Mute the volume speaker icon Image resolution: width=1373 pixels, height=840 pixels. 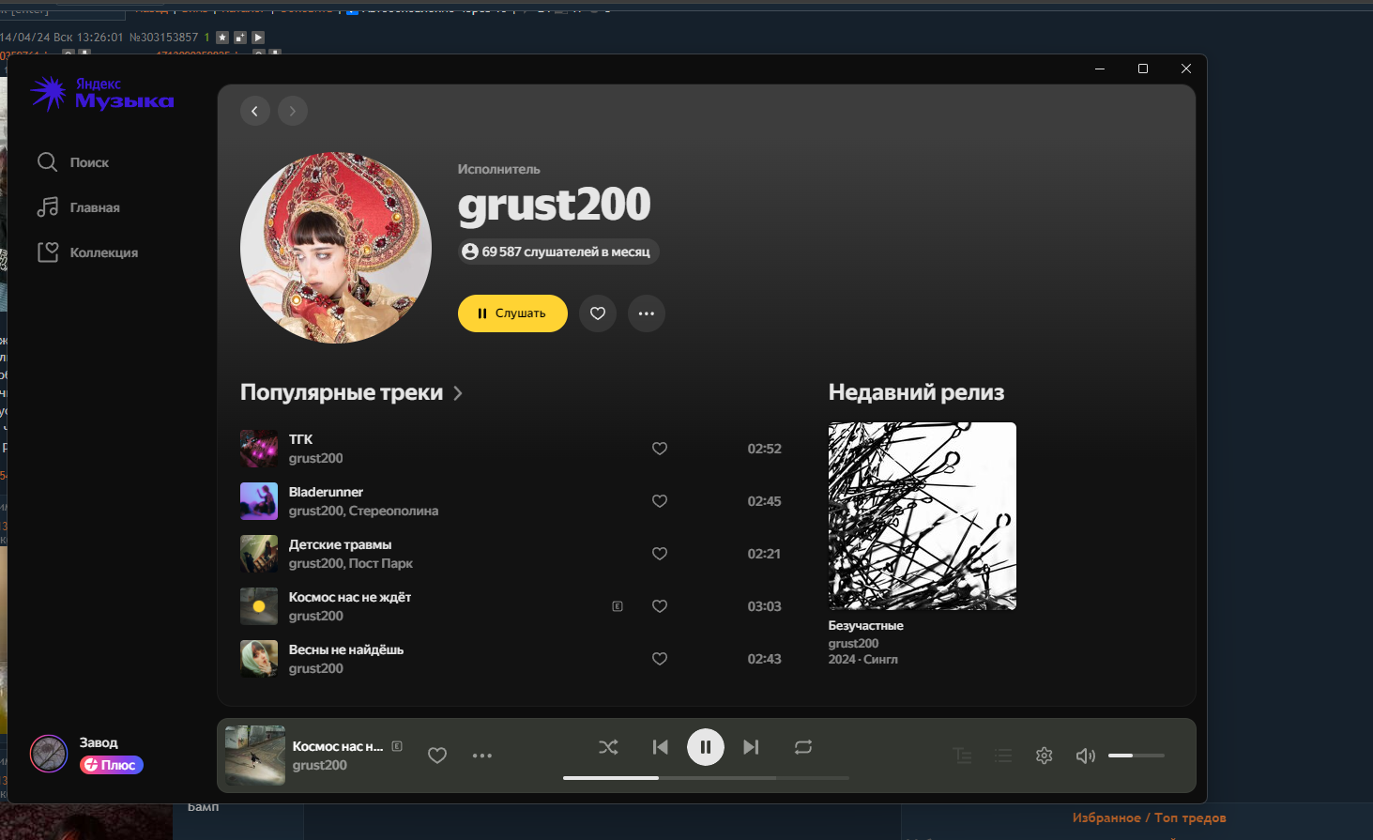pyautogui.click(x=1086, y=756)
